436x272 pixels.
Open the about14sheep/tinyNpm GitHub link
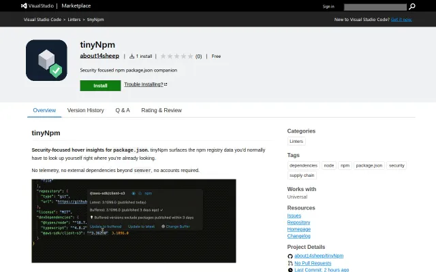click(x=319, y=256)
